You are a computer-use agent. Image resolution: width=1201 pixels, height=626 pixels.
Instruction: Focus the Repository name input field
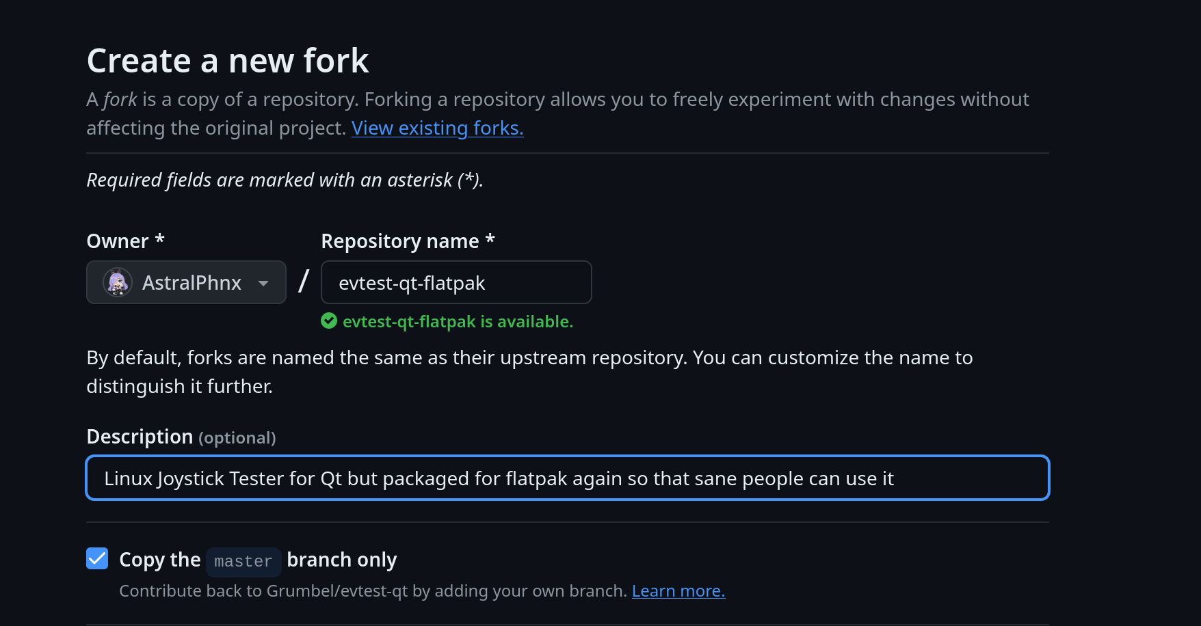[x=456, y=282]
